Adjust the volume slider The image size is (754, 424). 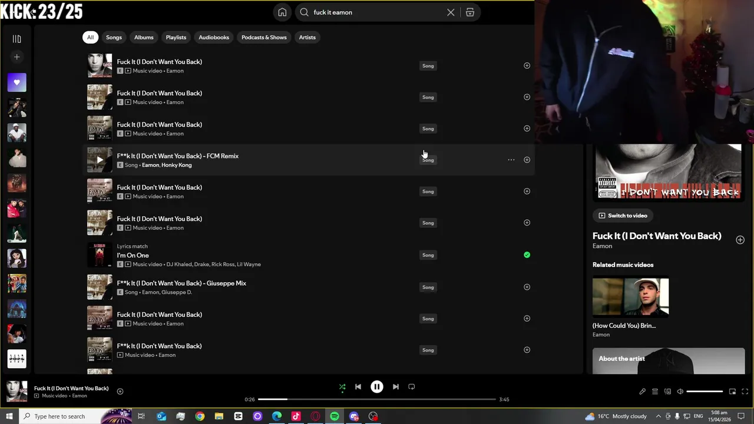pyautogui.click(x=705, y=392)
